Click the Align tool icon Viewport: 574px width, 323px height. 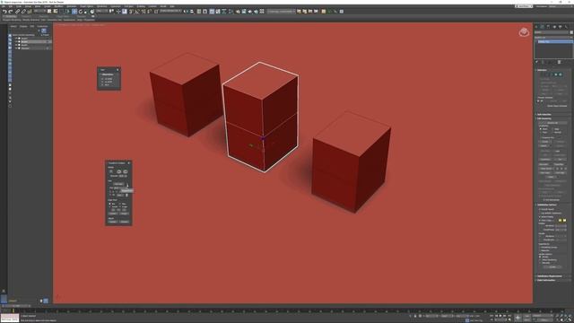(x=192, y=12)
